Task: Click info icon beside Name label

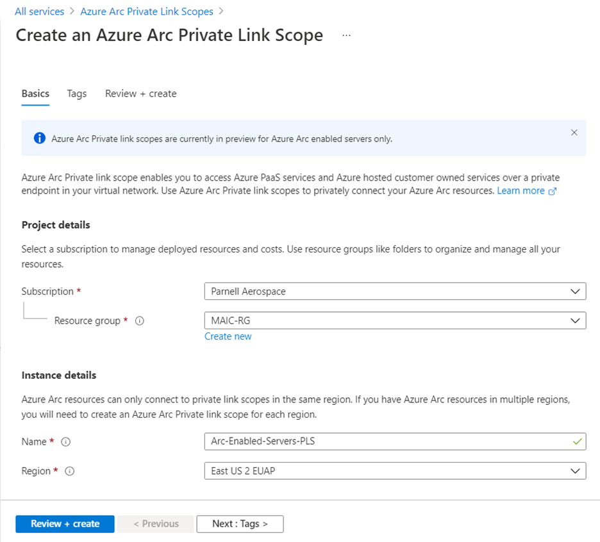Action: [65, 442]
